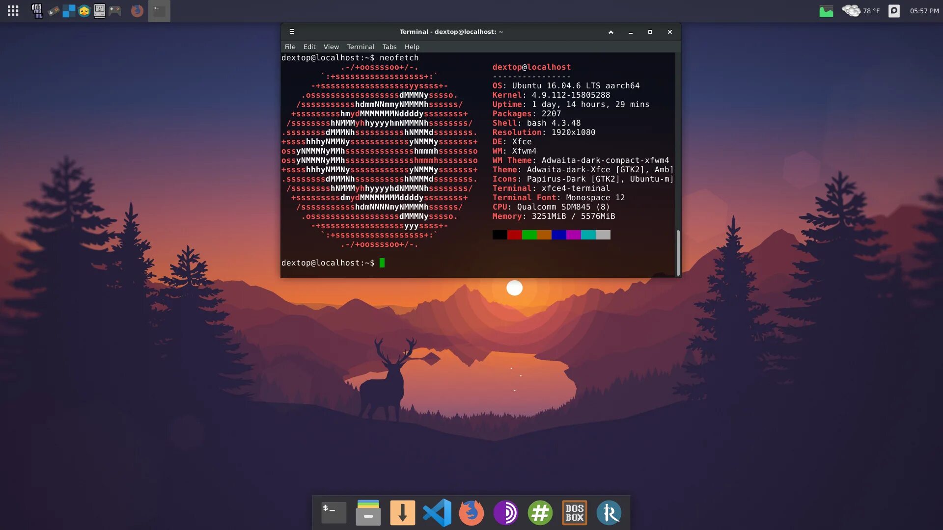Launch Visual Studio Code from the dock
Image resolution: width=943 pixels, height=530 pixels.
[x=437, y=513]
